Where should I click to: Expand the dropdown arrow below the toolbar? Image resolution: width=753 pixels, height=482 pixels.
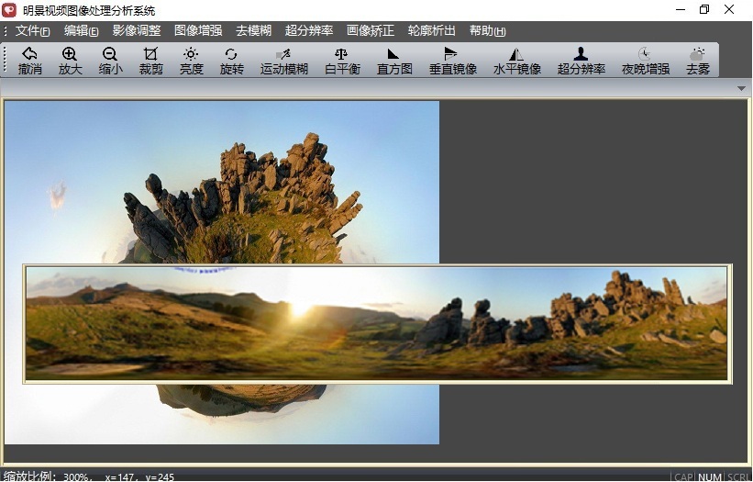click(x=741, y=88)
